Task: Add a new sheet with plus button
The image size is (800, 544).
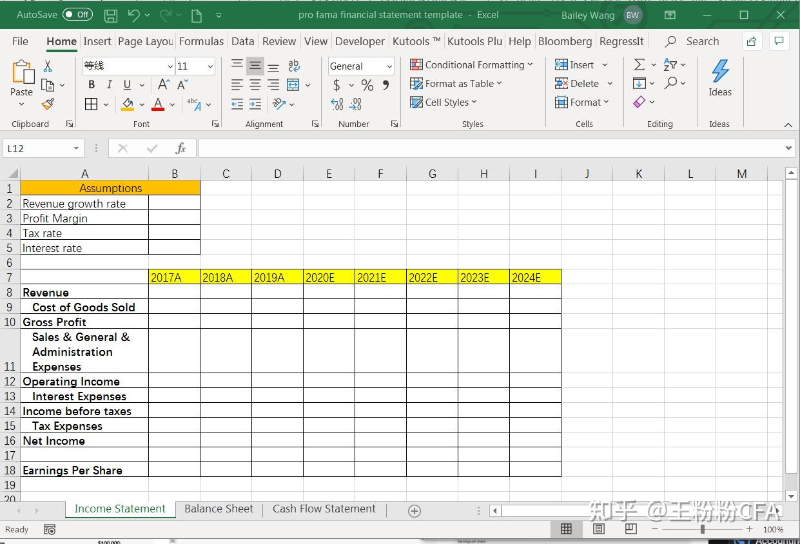Action: 415,510
